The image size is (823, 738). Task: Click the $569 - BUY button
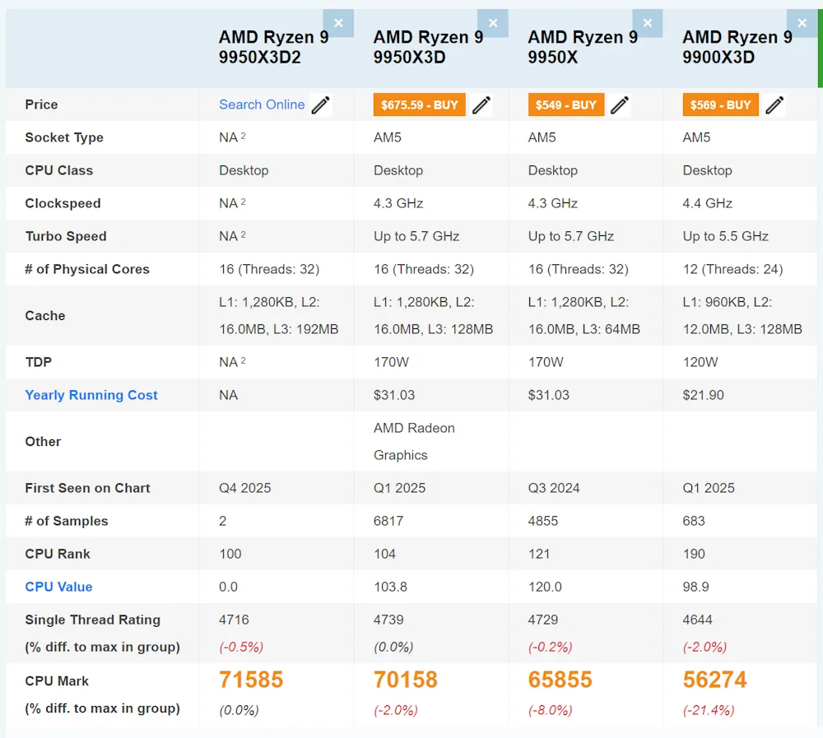pos(721,105)
